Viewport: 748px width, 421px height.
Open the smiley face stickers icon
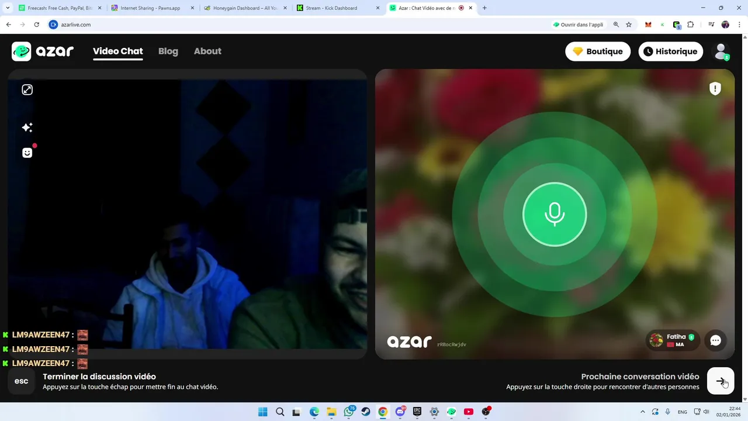[x=27, y=153]
